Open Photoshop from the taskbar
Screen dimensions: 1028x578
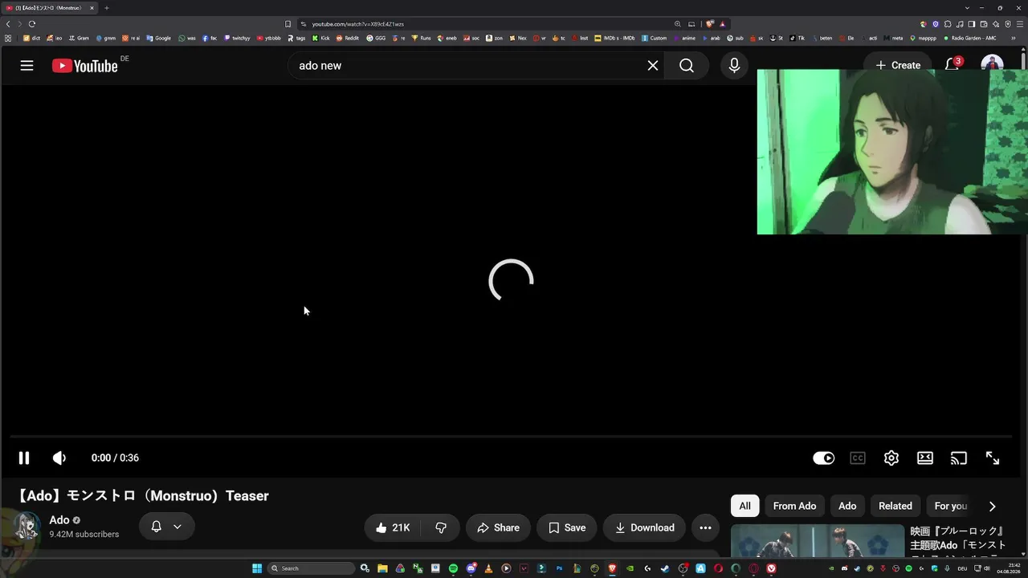[x=559, y=568]
